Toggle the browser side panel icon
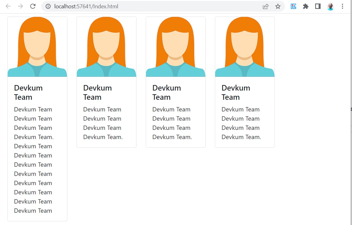This screenshot has height=225, width=352. pos(318,6)
